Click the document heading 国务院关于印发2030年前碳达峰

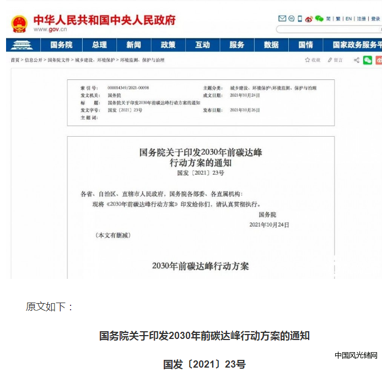[x=201, y=153]
